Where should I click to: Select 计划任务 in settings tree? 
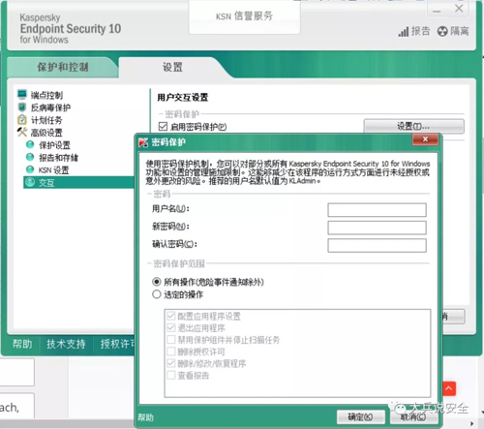(46, 120)
